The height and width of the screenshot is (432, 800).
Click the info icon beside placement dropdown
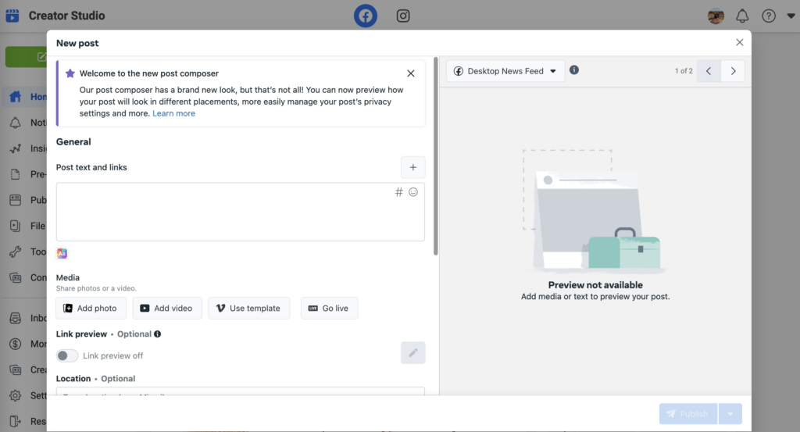click(x=574, y=70)
